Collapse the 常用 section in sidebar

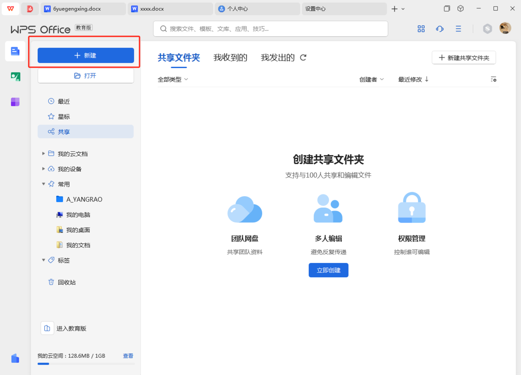(43, 184)
